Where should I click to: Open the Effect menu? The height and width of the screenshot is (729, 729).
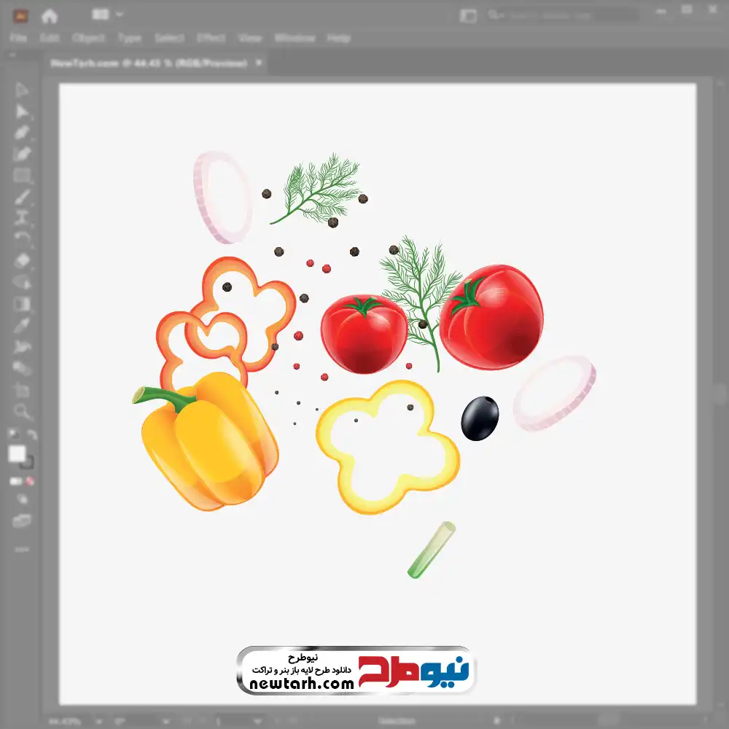(x=211, y=38)
